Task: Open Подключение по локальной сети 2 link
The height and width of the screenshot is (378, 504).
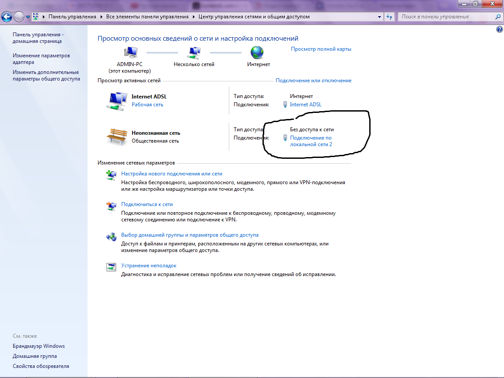Action: [x=311, y=141]
